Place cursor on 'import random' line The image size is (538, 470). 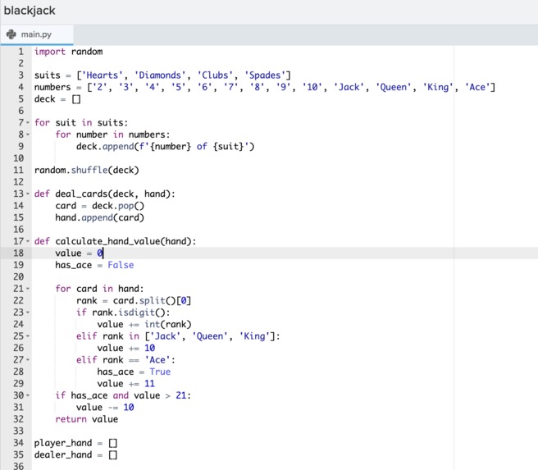tap(68, 52)
